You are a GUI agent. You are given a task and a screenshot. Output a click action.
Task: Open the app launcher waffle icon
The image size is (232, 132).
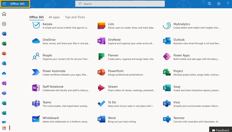click(x=4, y=4)
